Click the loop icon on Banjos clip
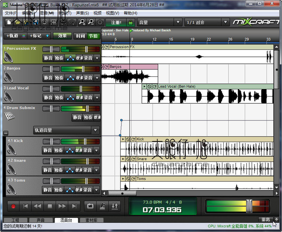This screenshot has height=232, width=282. 106,67
